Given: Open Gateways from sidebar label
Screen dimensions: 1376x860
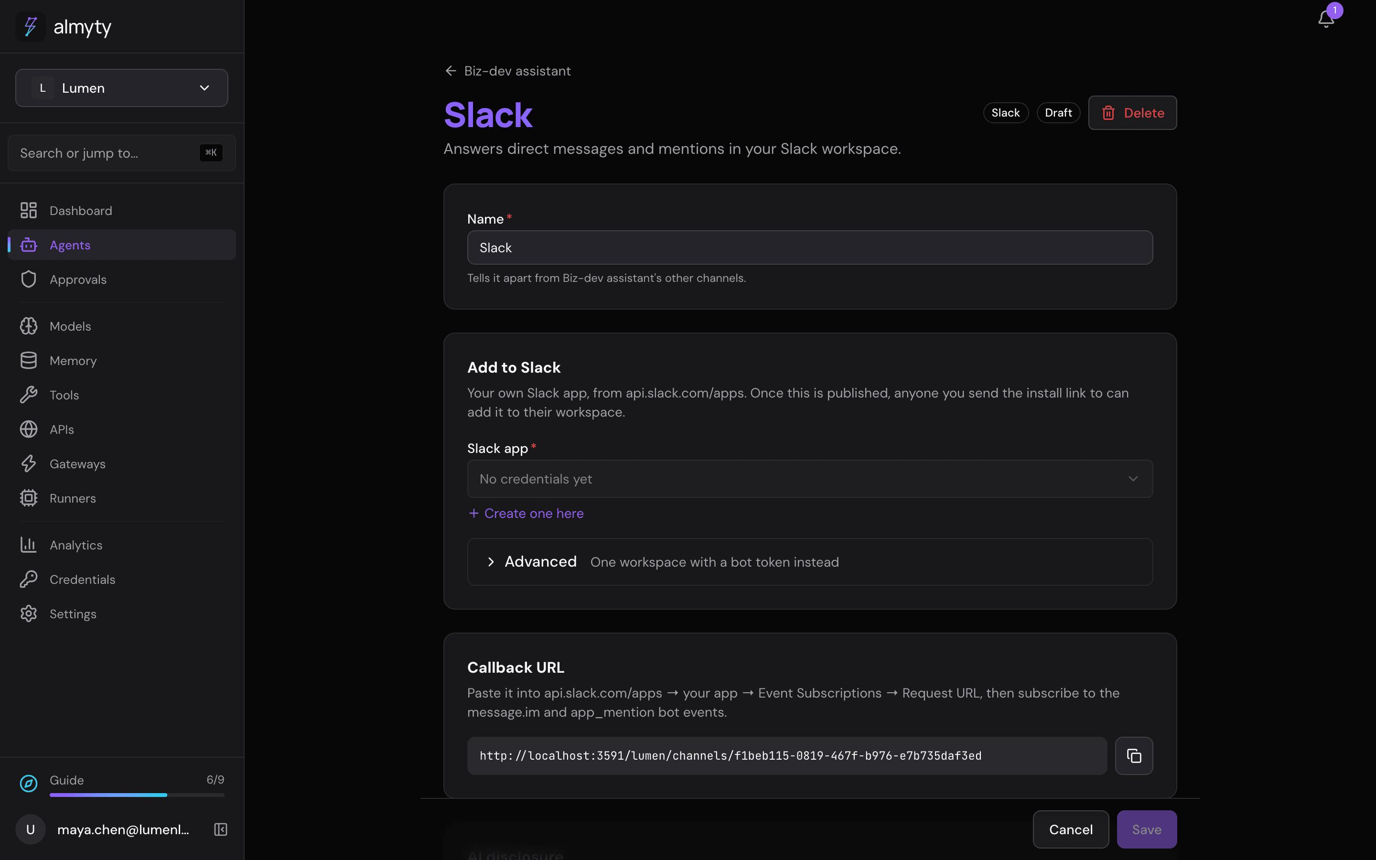Looking at the screenshot, I should pos(77,463).
